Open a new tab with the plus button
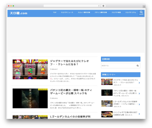The image size is (152, 128). 144,7
